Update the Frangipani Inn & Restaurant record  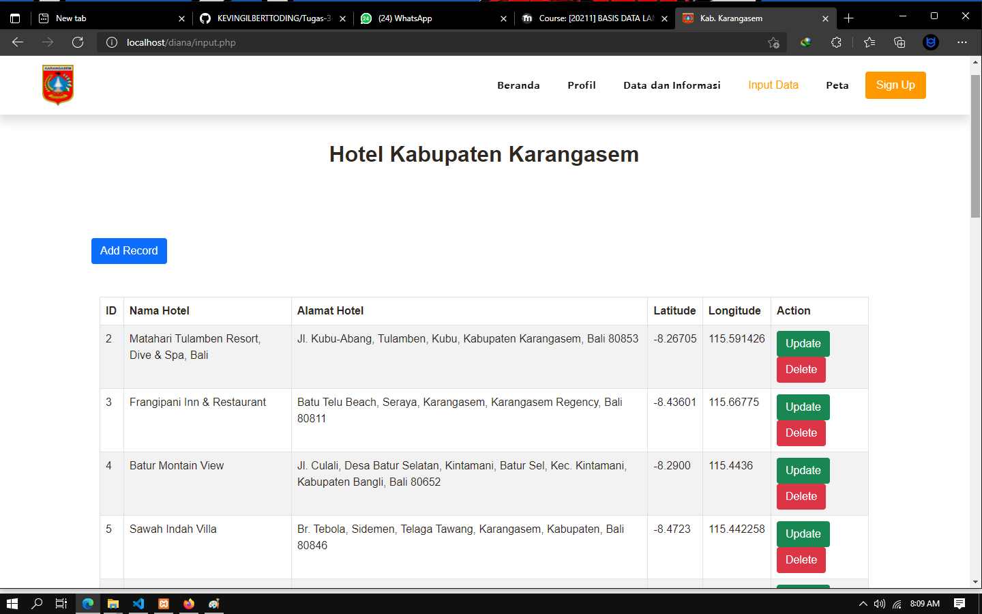coord(803,407)
